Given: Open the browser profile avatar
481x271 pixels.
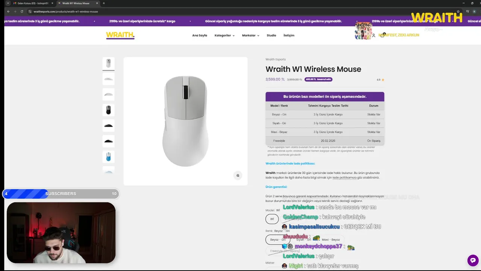Looking at the screenshot, I should [474, 11].
